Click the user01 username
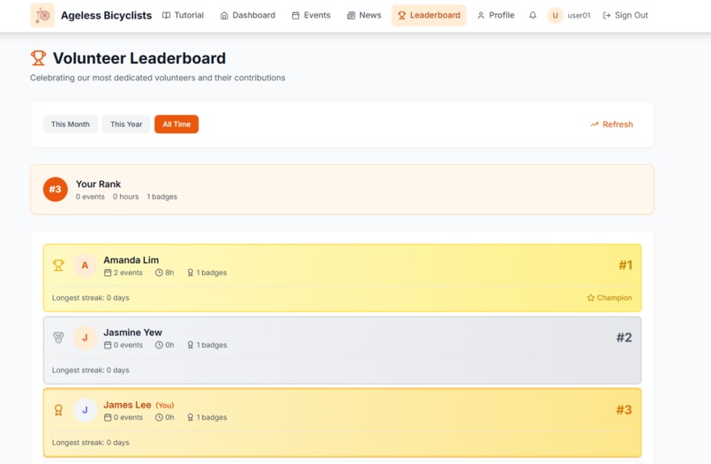 tap(579, 15)
